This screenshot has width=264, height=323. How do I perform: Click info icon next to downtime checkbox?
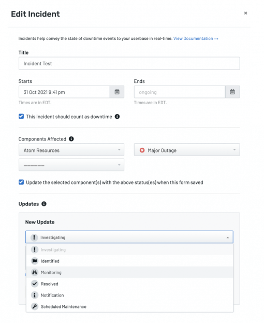[x=117, y=117]
